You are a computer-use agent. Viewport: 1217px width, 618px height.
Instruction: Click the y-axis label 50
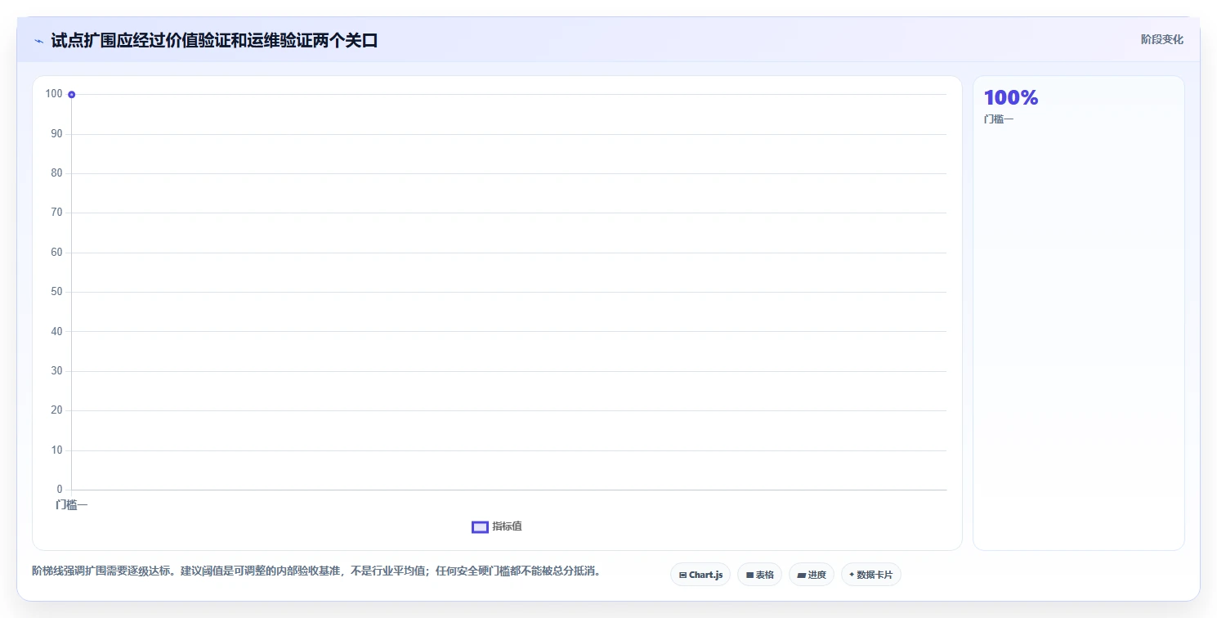(56, 292)
